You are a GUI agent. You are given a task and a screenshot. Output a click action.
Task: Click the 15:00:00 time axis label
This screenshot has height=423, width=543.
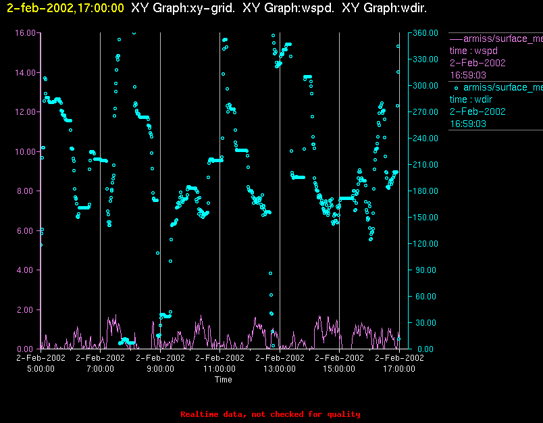[339, 369]
